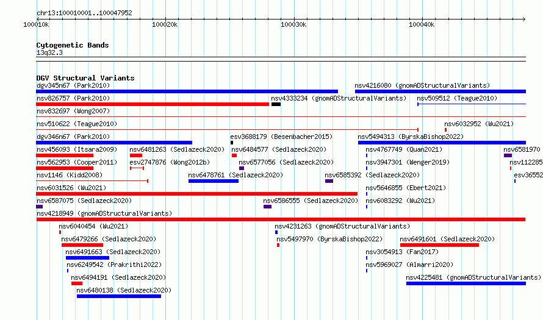543x320 pixels.
Task: Open nsv6587075 (Sedlazeck2020) label
Action: [x=84, y=201]
